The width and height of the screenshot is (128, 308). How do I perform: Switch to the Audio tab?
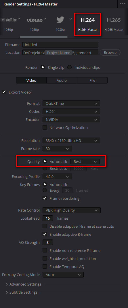pos(62,80)
